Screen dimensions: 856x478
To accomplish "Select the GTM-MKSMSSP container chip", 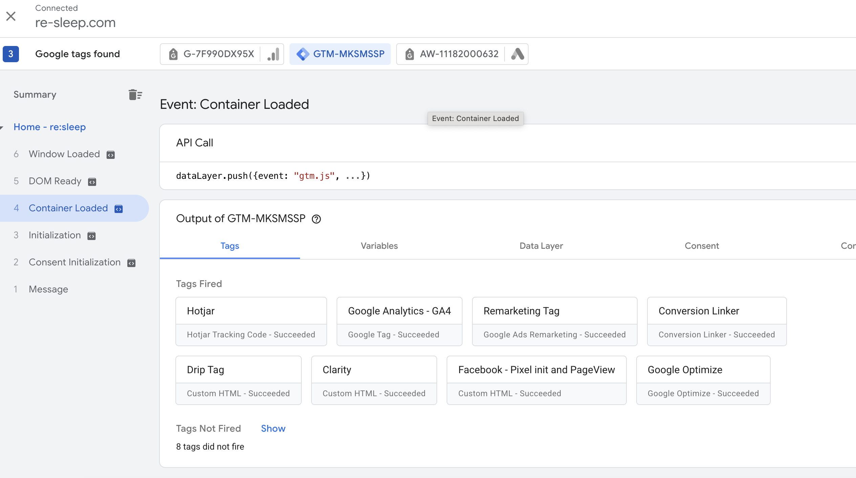I will 340,54.
